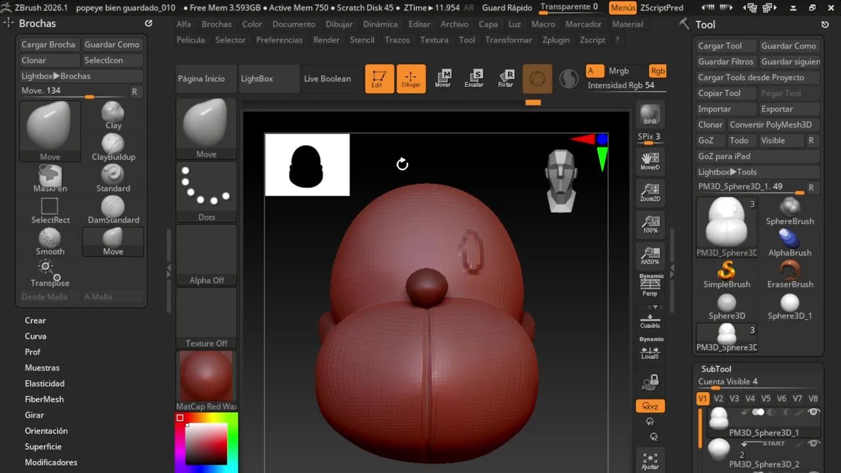The height and width of the screenshot is (473, 841).
Task: Select the MaskPen brush
Action: pyautogui.click(x=50, y=178)
